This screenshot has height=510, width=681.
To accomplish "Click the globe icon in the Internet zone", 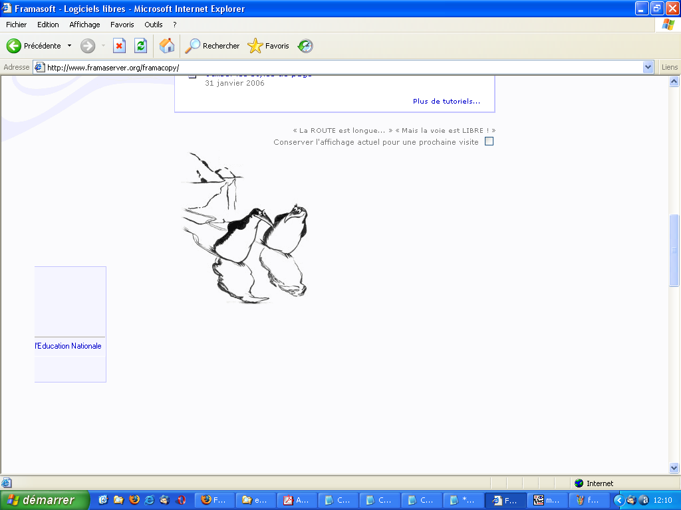I will click(579, 483).
